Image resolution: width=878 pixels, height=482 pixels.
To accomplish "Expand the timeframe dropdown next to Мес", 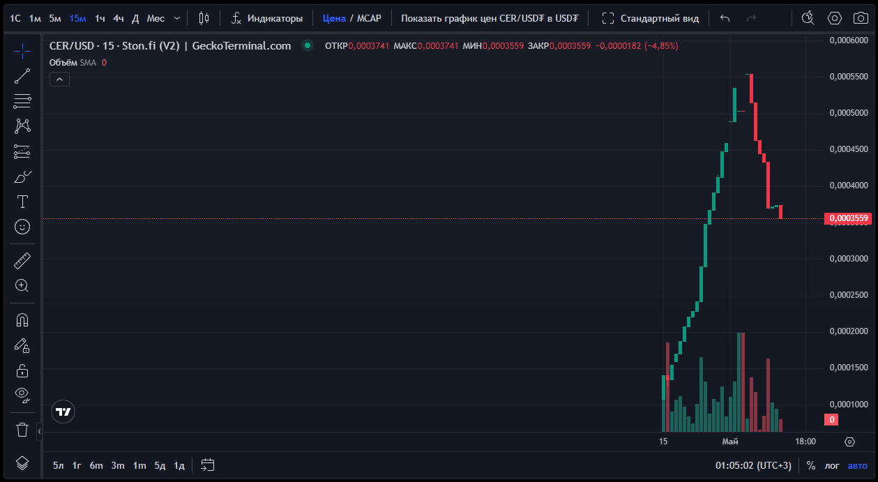I will (x=177, y=18).
